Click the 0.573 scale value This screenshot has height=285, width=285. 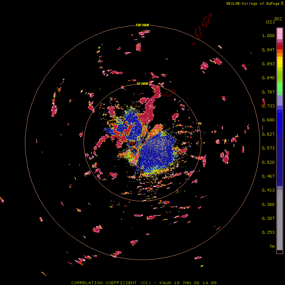click(x=268, y=148)
